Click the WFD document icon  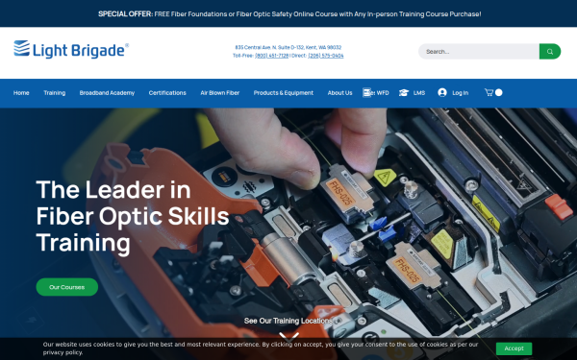366,92
